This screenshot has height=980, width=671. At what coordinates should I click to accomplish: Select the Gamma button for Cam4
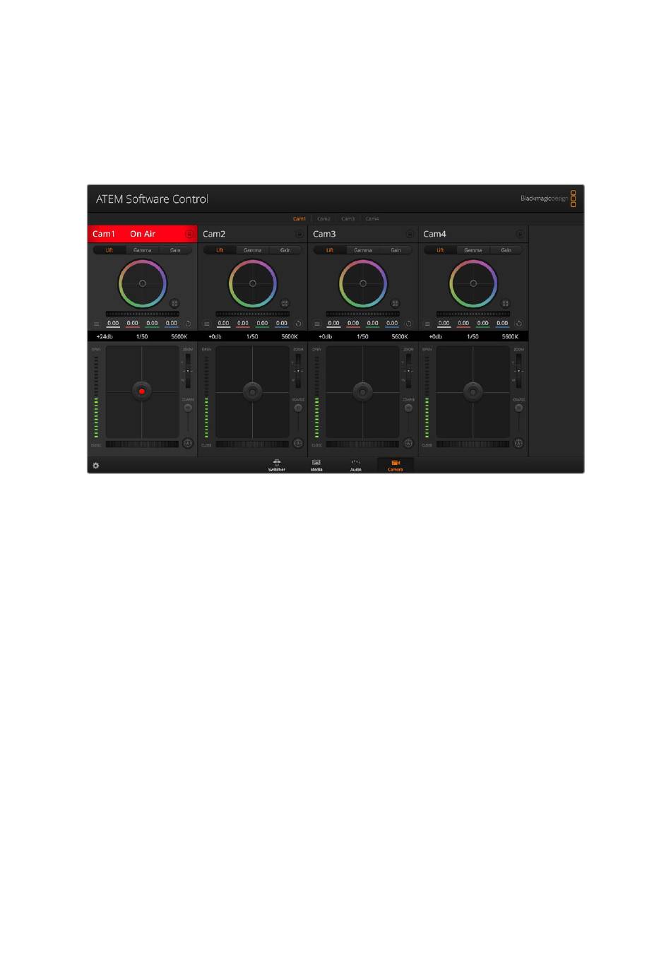(x=473, y=250)
